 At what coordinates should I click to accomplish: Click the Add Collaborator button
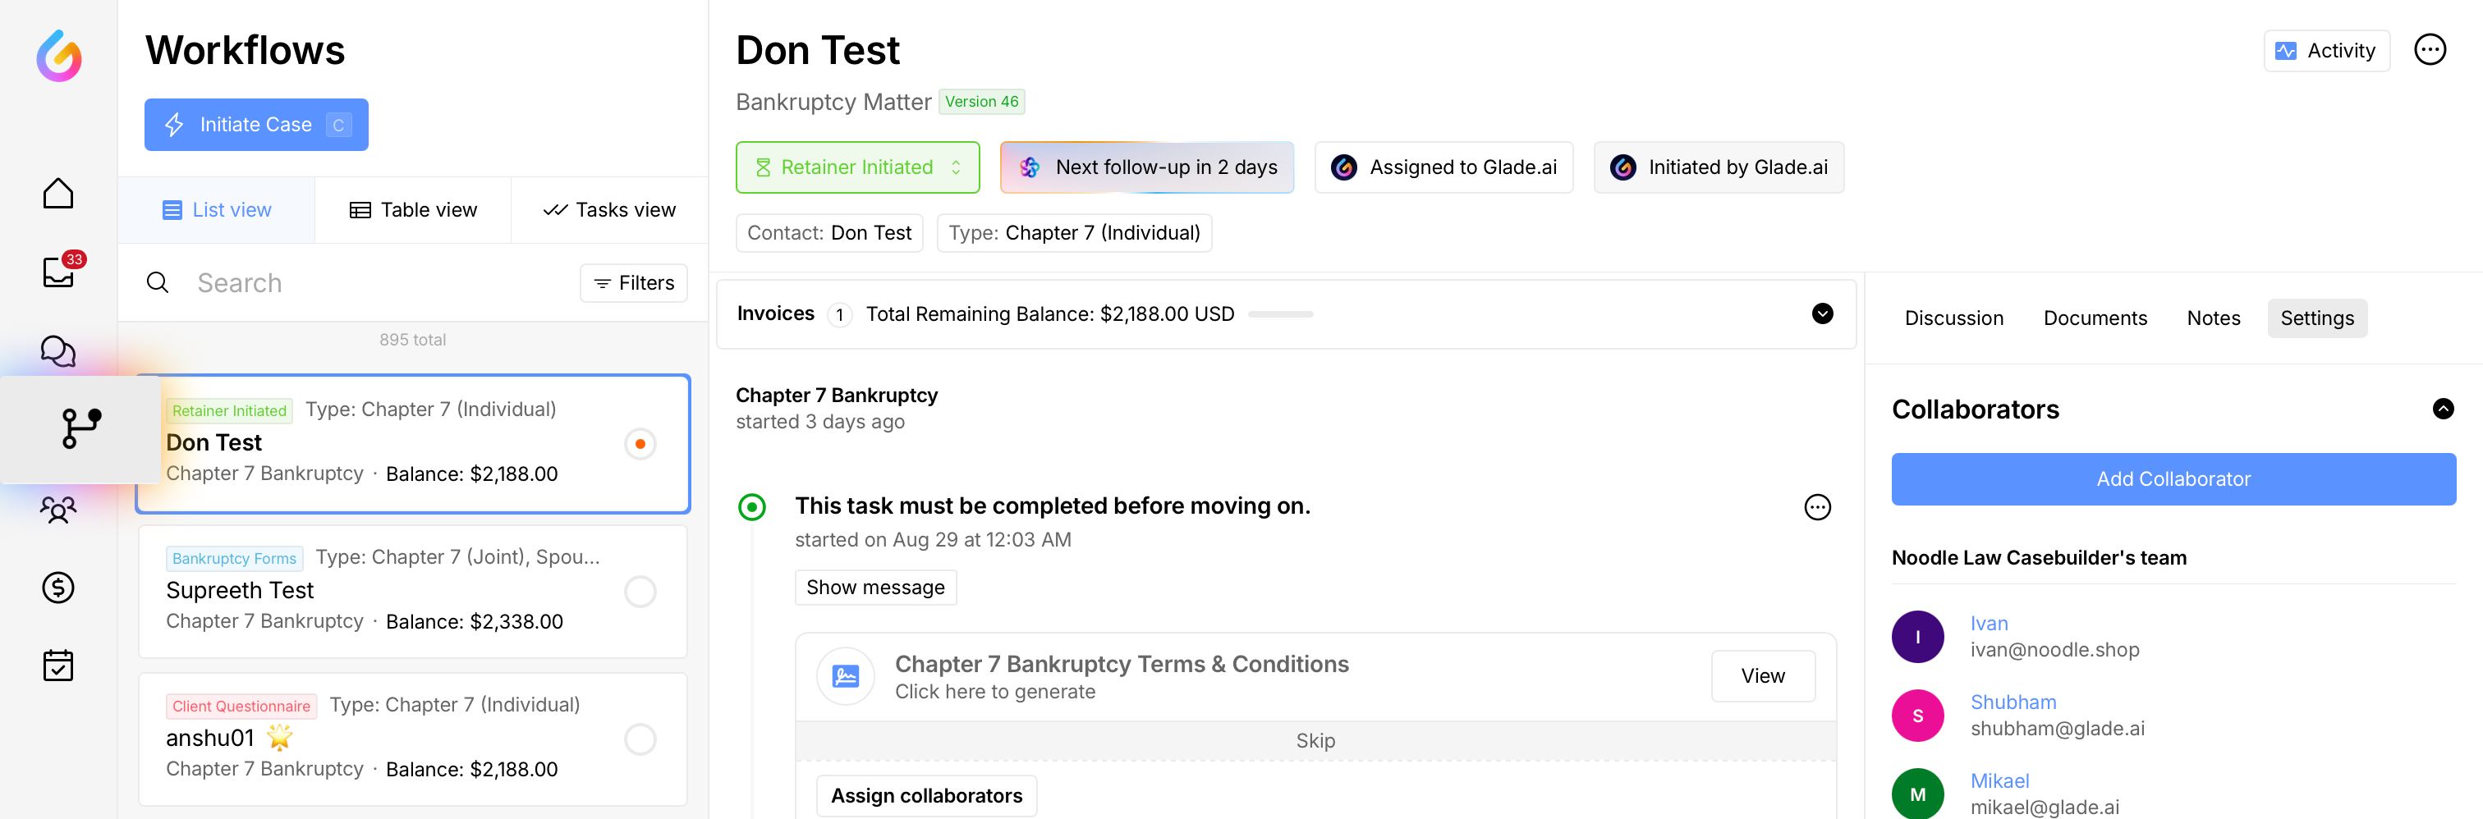tap(2173, 480)
